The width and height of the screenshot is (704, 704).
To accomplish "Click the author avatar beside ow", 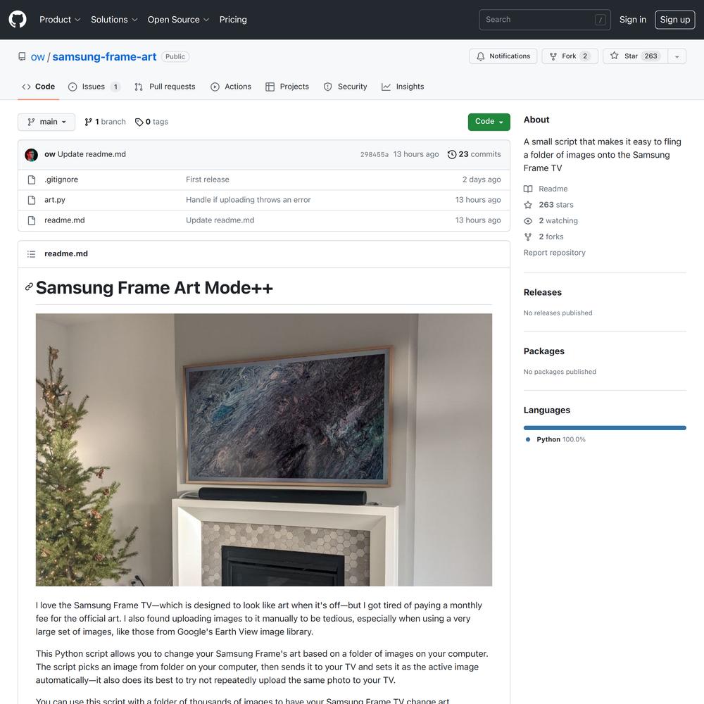I will [x=32, y=155].
